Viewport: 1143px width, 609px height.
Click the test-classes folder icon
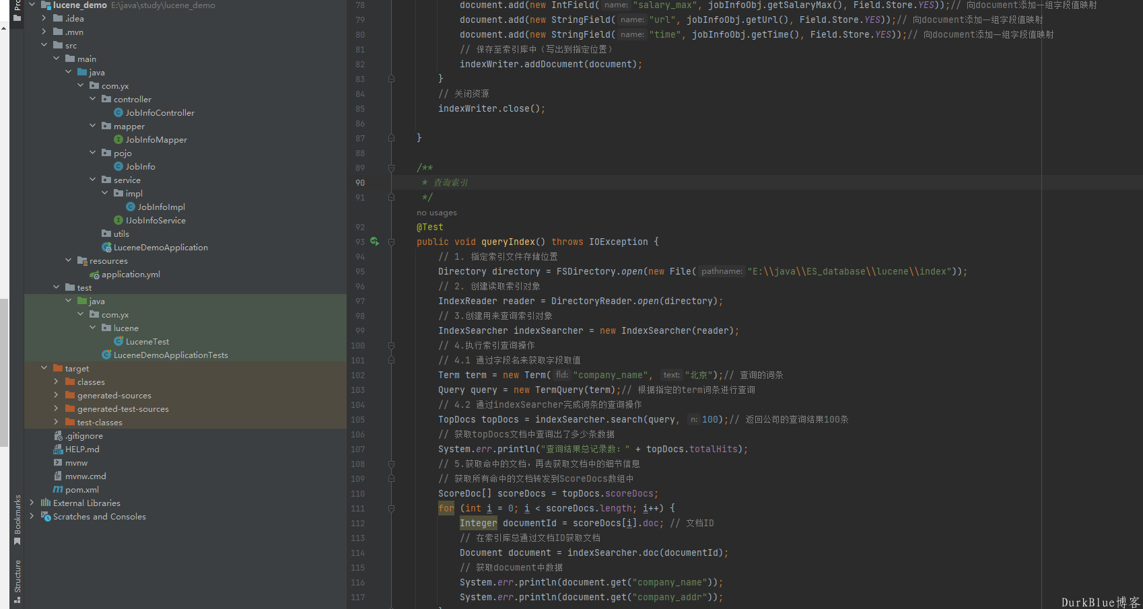70,423
